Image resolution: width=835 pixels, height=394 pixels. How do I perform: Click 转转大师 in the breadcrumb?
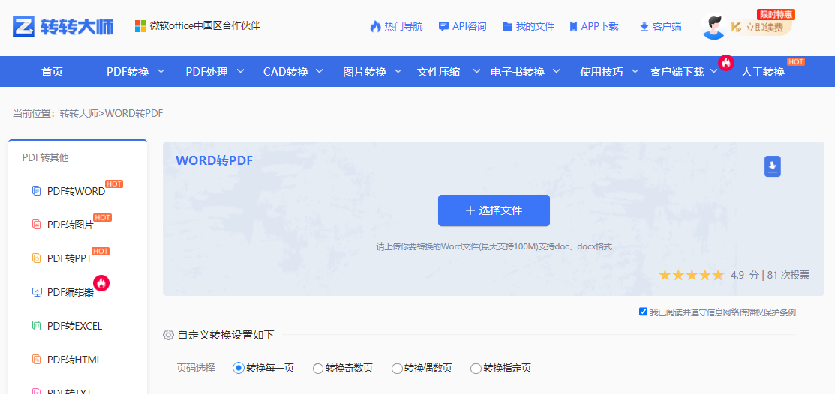click(x=79, y=113)
